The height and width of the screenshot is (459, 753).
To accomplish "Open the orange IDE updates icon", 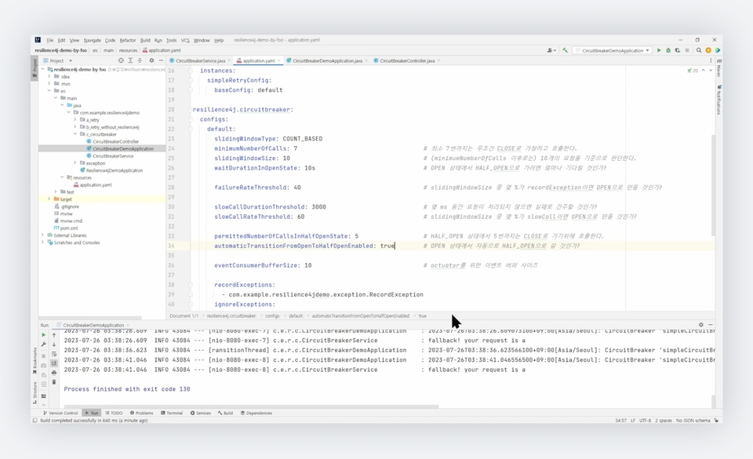I will point(708,50).
